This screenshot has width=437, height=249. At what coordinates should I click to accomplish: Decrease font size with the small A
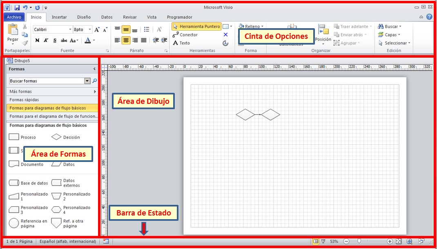click(105, 29)
